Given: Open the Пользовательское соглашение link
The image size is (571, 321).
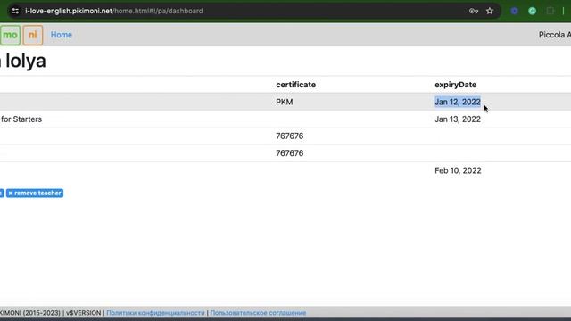Looking at the screenshot, I should (258, 313).
